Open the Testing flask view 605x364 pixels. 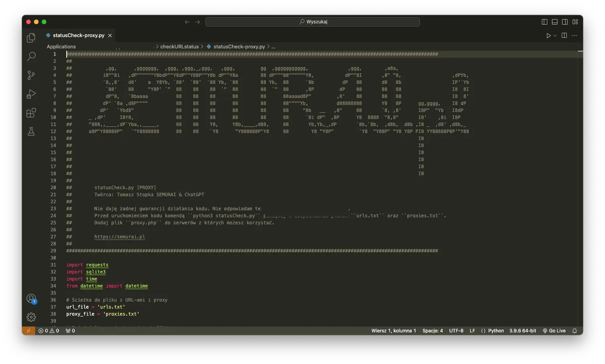31,131
